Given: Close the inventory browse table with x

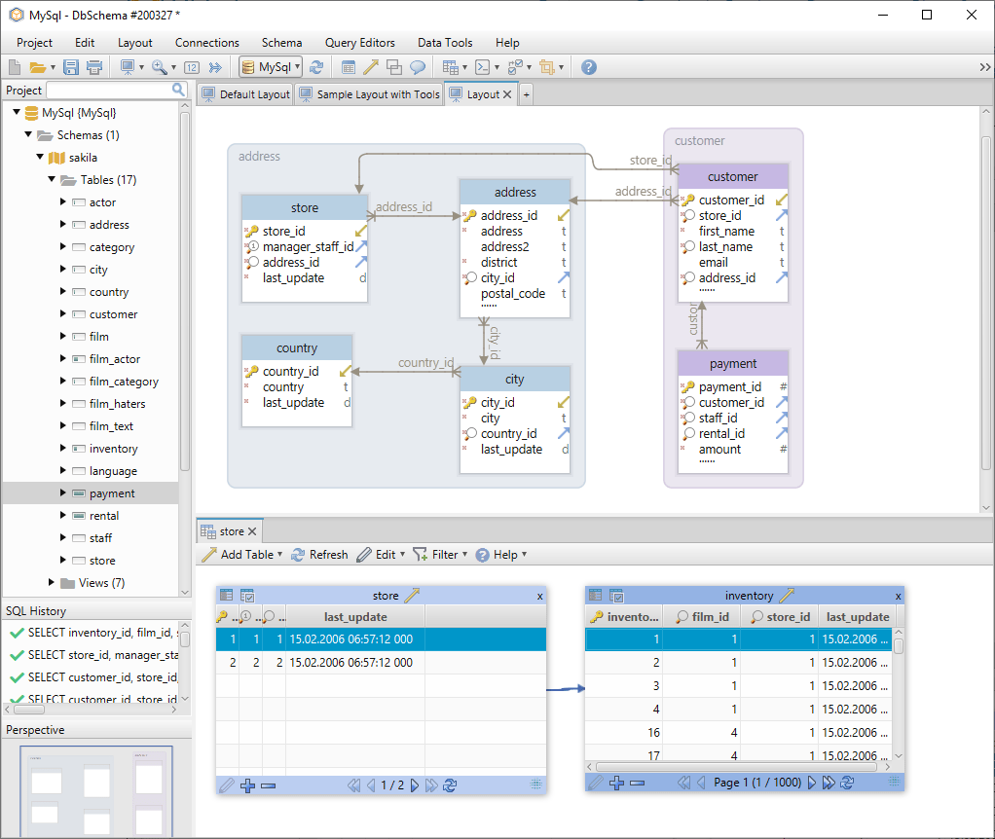Looking at the screenshot, I should click(898, 596).
